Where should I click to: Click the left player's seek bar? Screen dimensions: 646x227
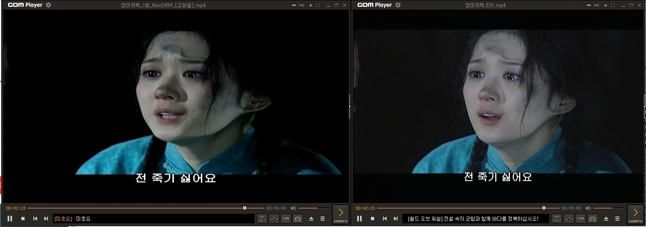(x=145, y=208)
